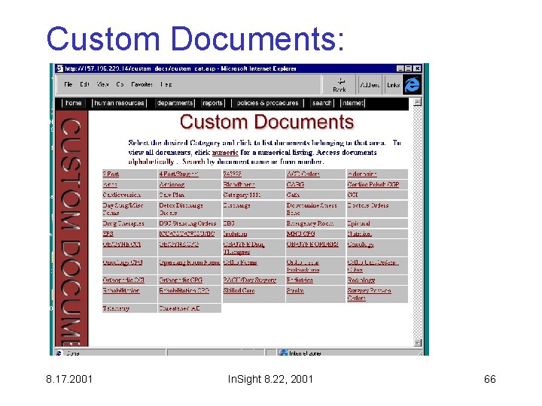Click the Back navigation button
This screenshot has height=406, width=542.
340,85
